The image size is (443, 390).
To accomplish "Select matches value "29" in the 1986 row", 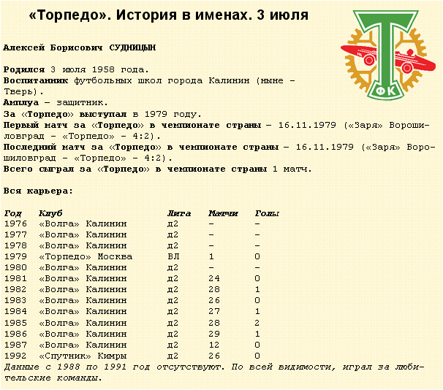I will click(x=214, y=334).
